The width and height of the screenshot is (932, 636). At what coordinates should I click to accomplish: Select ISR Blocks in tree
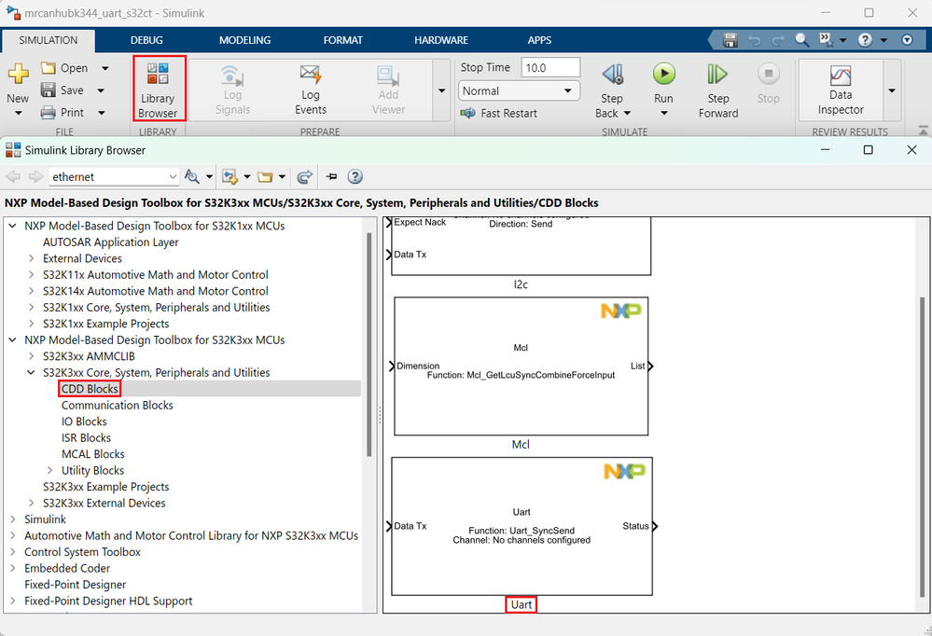click(x=86, y=438)
